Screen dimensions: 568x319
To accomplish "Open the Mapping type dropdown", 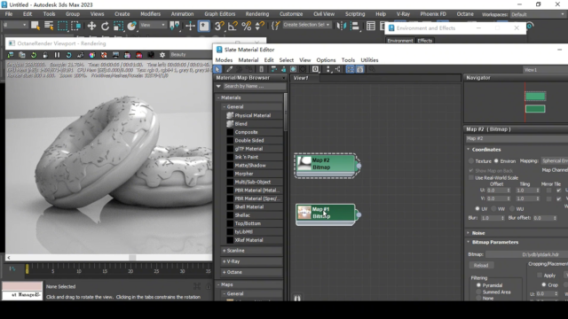I will tap(555, 161).
